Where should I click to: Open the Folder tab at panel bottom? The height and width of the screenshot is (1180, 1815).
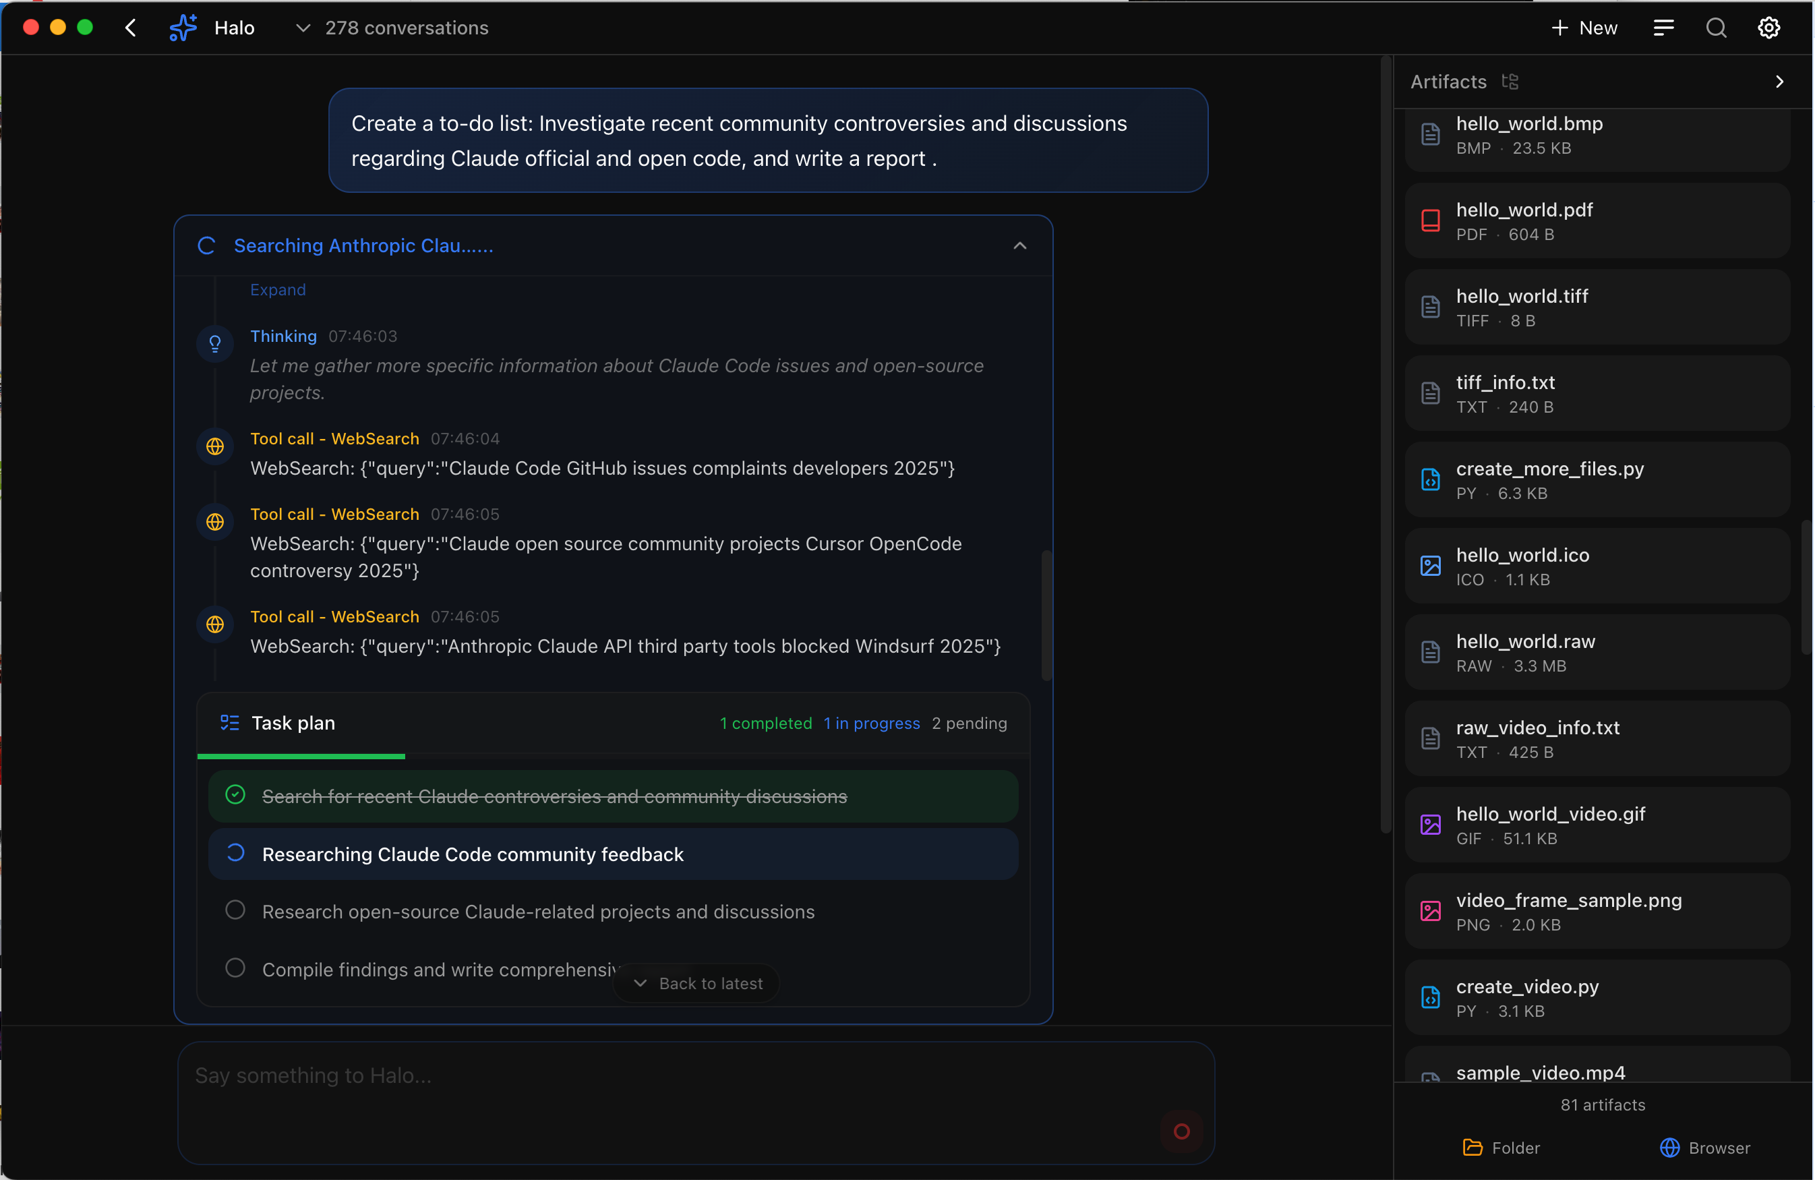pos(1501,1147)
